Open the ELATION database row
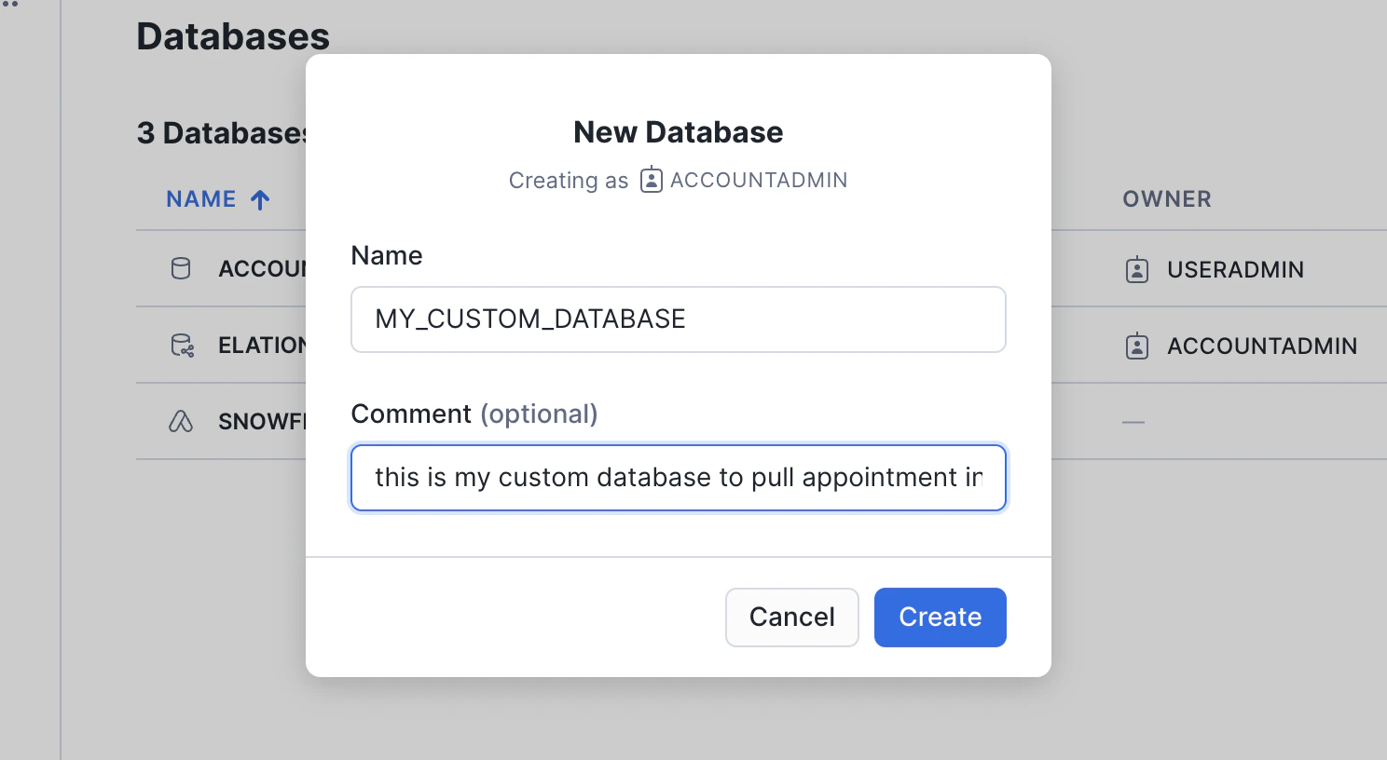The width and height of the screenshot is (1387, 760). [x=262, y=346]
